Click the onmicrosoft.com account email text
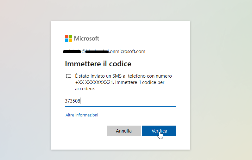Image resolution: width=252 pixels, height=160 pixels. coord(104,51)
